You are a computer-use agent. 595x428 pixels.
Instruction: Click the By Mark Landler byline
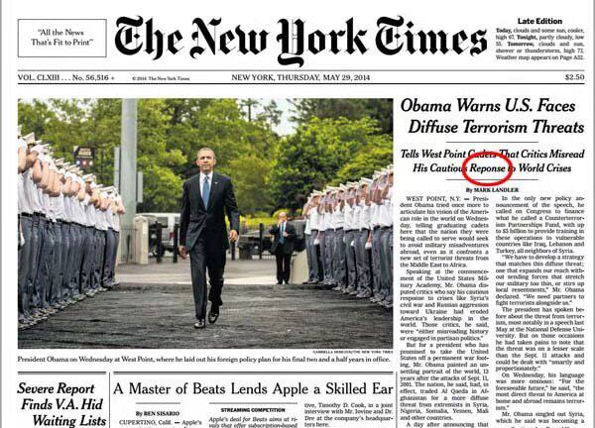[x=492, y=189]
